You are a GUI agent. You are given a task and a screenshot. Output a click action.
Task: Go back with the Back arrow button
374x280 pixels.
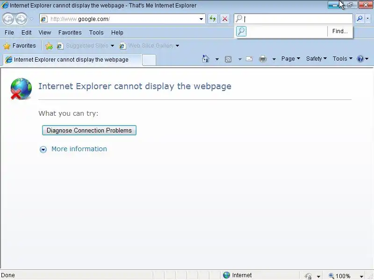click(x=8, y=19)
